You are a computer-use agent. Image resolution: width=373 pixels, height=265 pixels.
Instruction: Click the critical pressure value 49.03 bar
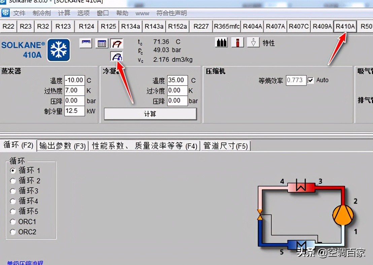click(x=167, y=50)
